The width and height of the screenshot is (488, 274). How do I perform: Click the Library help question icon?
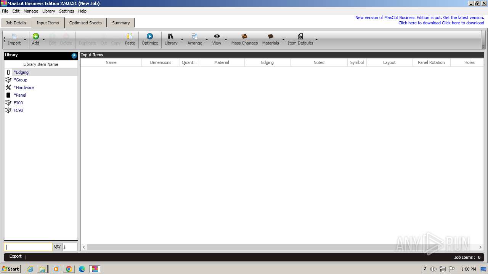click(x=74, y=56)
